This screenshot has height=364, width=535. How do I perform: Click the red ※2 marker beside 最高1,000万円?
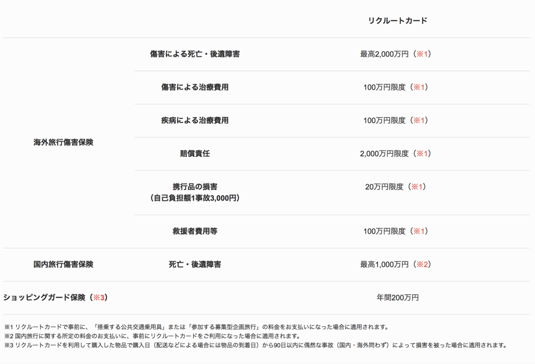[422, 264]
